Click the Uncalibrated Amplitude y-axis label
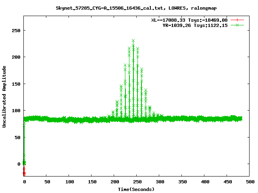The image size is (258, 193). coord(4,96)
